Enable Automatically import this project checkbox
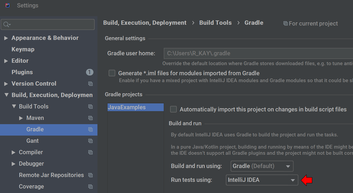The image size is (353, 193). [x=173, y=109]
